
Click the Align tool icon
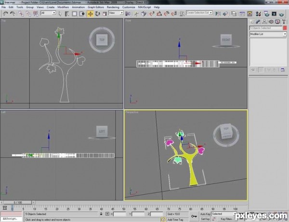225,14
